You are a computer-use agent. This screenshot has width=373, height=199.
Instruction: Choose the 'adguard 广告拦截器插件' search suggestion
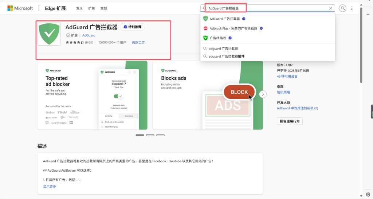pyautogui.click(x=268, y=56)
